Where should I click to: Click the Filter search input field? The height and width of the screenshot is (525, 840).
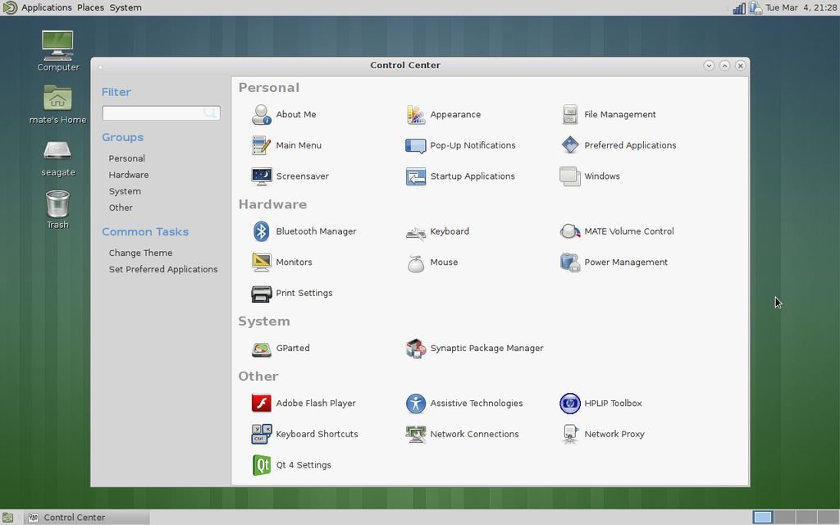[x=153, y=113]
